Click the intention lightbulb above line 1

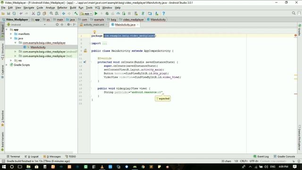coord(94,32)
